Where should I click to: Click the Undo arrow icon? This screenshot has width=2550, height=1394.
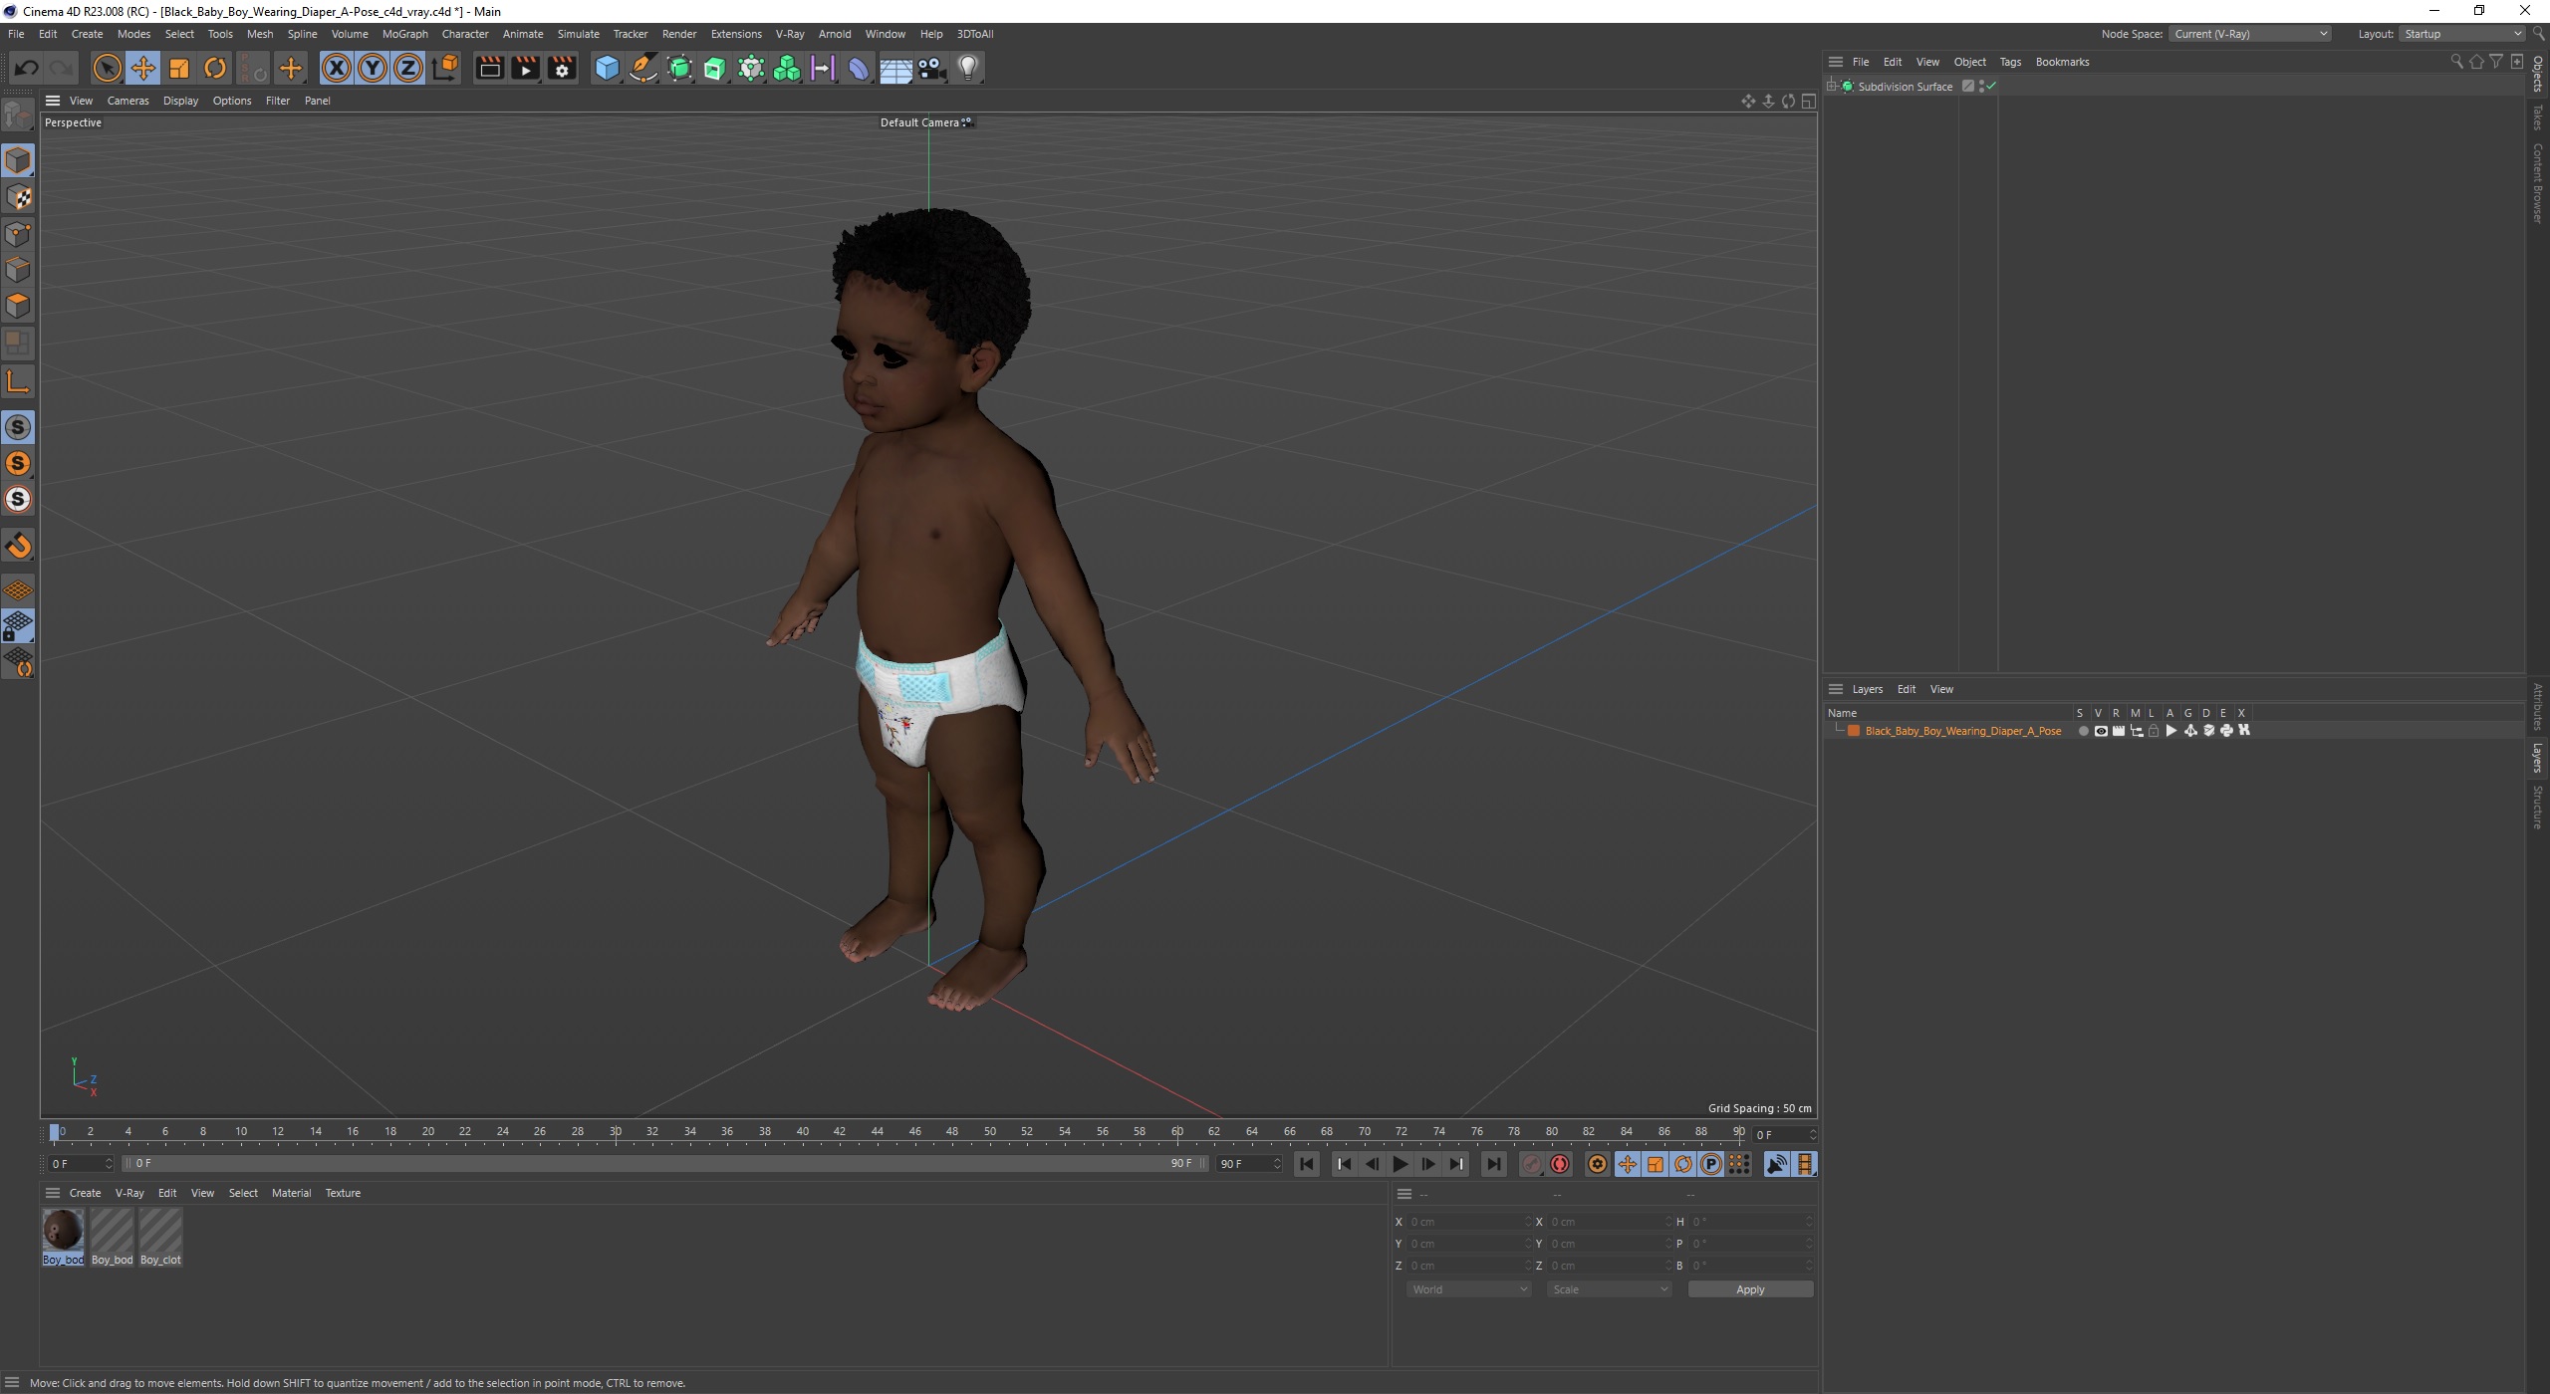point(27,68)
